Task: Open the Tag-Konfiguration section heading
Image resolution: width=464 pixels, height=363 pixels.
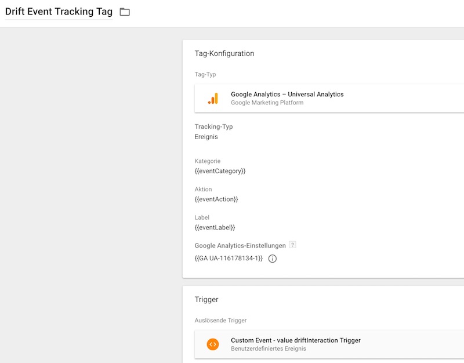Action: pos(224,53)
